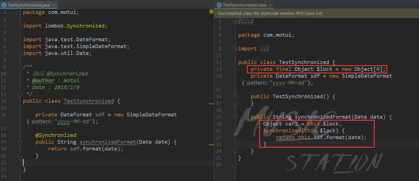Screen dimensions: 419x181
Task: Click the decompiled .class file notification banner
Action: [x=316, y=13]
